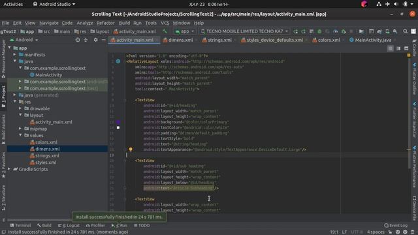Open the Profiler tool window button
This screenshot has height=235, width=418.
tap(95, 225)
